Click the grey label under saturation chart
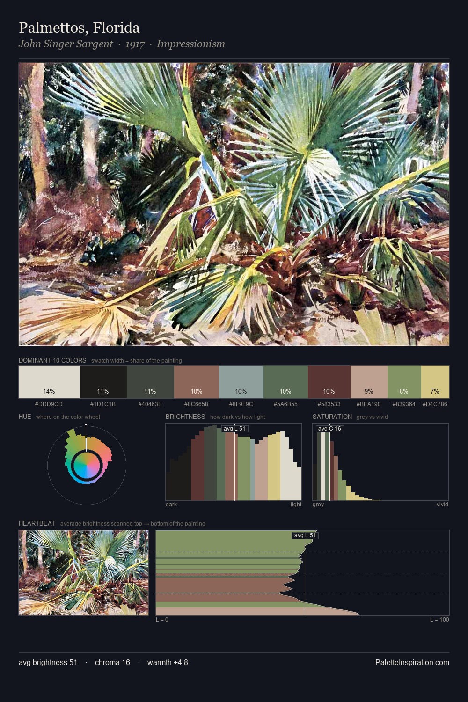This screenshot has width=468, height=702. pyautogui.click(x=318, y=505)
